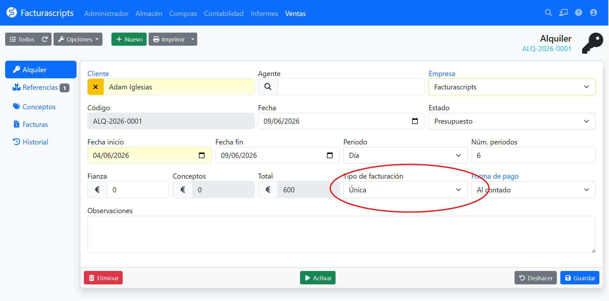This screenshot has height=301, width=609.
Task: Open the Contabilidad menu
Action: click(x=224, y=13)
